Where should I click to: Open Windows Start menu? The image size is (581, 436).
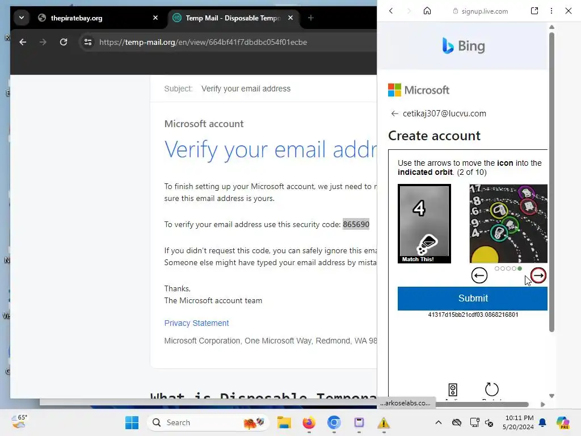coord(132,422)
